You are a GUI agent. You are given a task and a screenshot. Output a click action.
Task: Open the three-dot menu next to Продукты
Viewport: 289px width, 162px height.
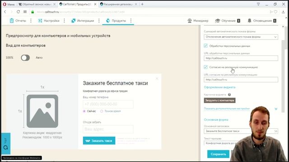click(x=131, y=21)
